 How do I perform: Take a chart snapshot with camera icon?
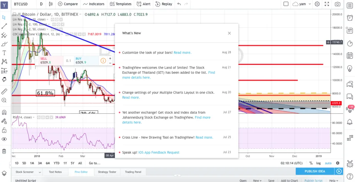337,4
